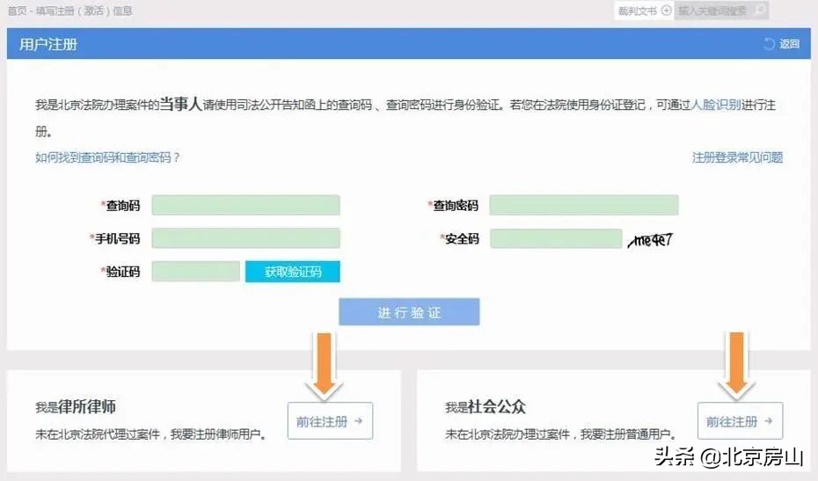Viewport: 818px width, 481px height.
Task: Click the 我是律所律师 heading text
Action: 76,406
